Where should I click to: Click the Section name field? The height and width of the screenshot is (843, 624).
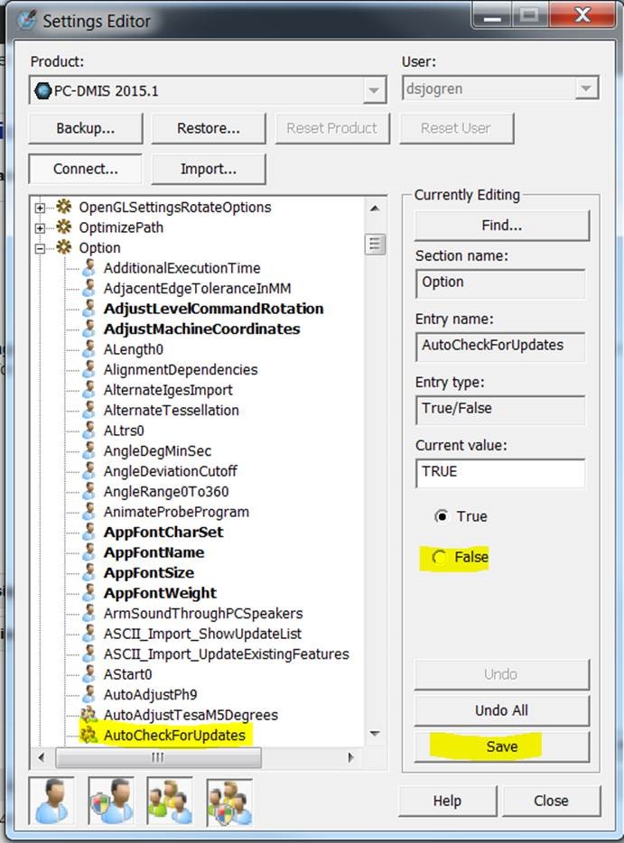500,283
